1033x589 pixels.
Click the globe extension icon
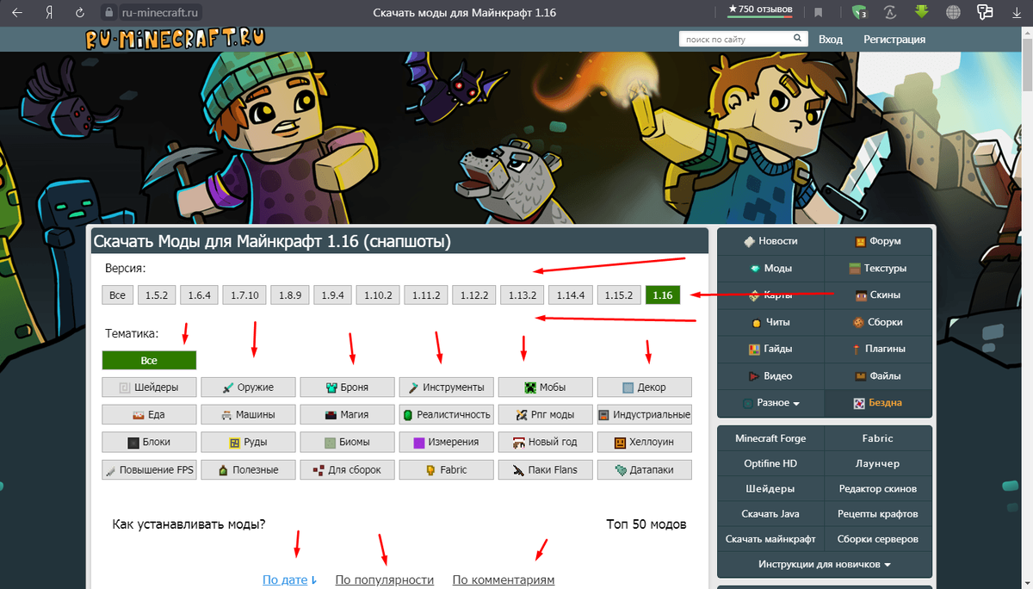coord(953,13)
